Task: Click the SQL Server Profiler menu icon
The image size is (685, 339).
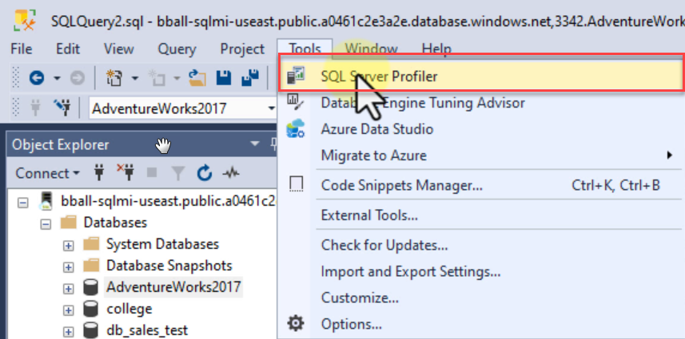Action: [x=295, y=76]
